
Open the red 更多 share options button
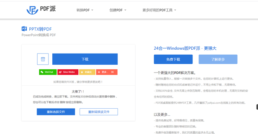point(107,72)
